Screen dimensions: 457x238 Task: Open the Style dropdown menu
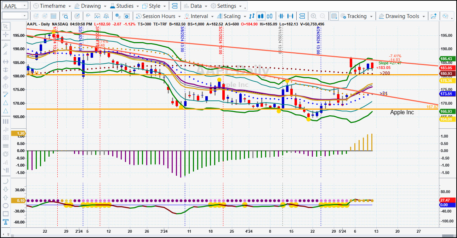154,6
